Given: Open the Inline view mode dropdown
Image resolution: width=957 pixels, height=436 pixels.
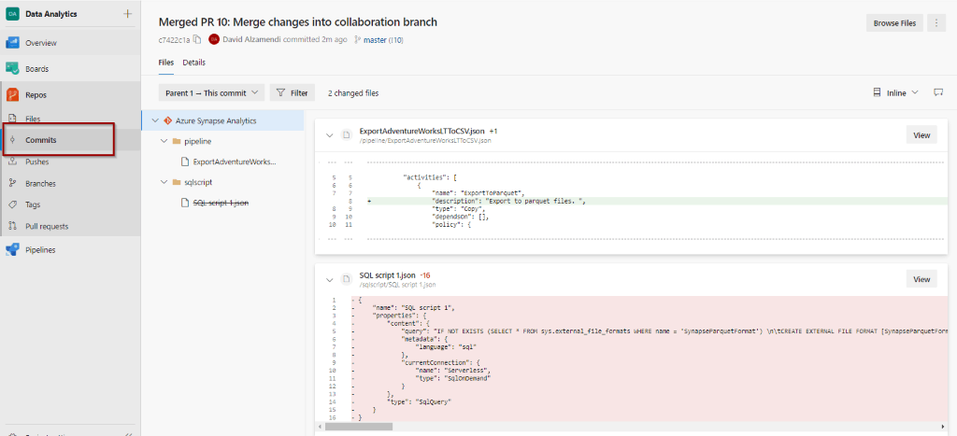Looking at the screenshot, I should (896, 92).
